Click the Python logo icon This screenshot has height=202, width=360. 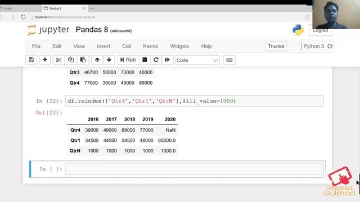[x=298, y=30]
